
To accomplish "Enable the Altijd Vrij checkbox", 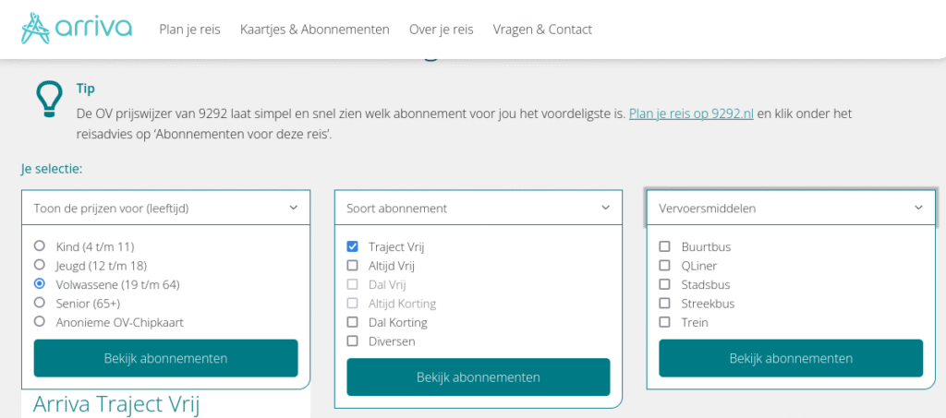I will pos(352,266).
